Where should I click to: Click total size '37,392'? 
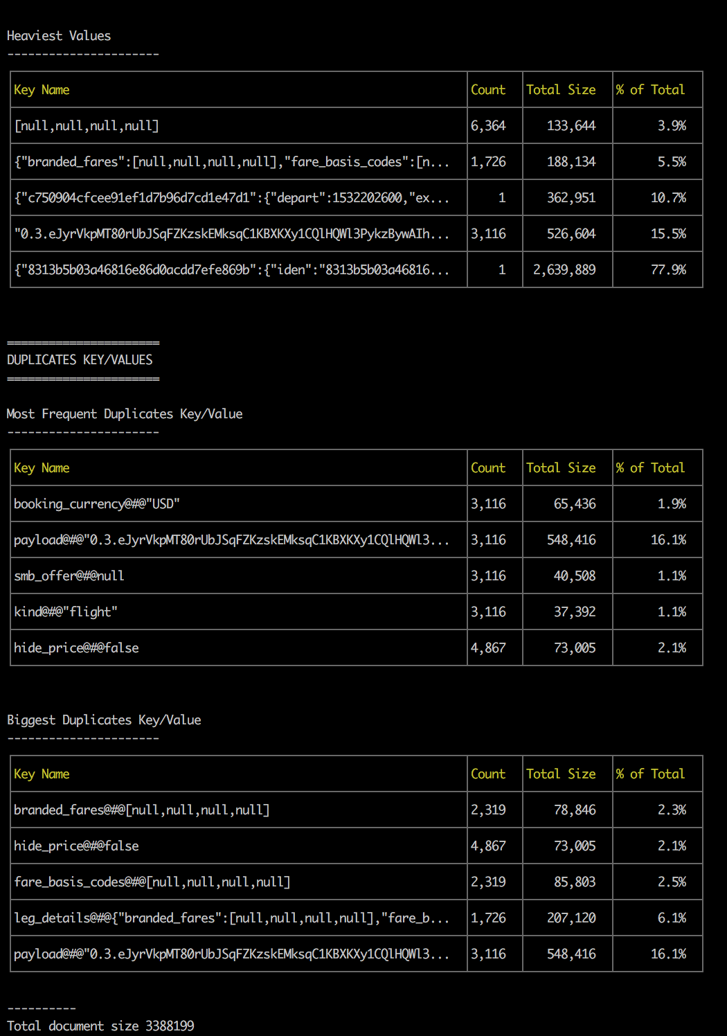click(x=575, y=612)
